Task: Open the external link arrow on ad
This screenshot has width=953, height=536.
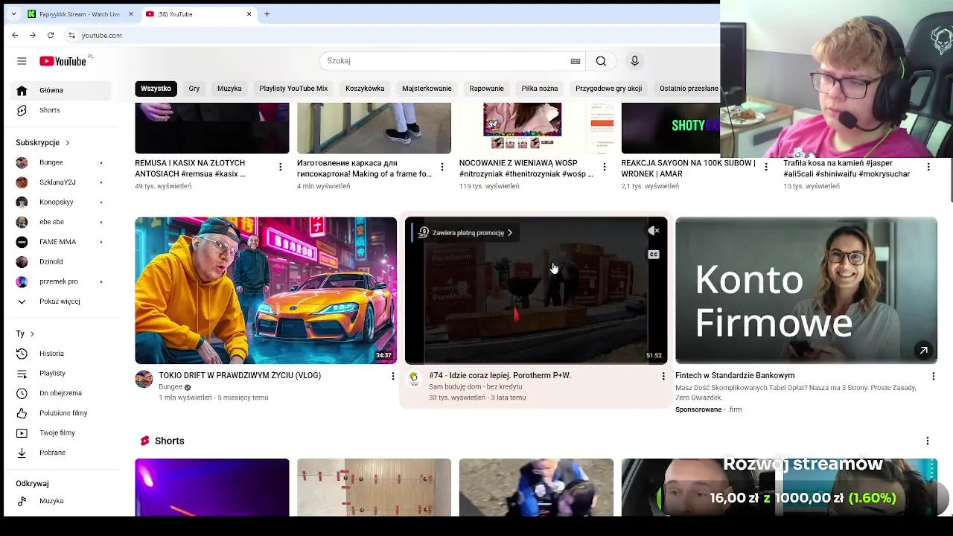Action: 923,350
